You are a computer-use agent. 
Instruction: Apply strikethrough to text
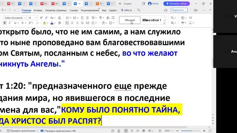pyautogui.click(x=23, y=23)
